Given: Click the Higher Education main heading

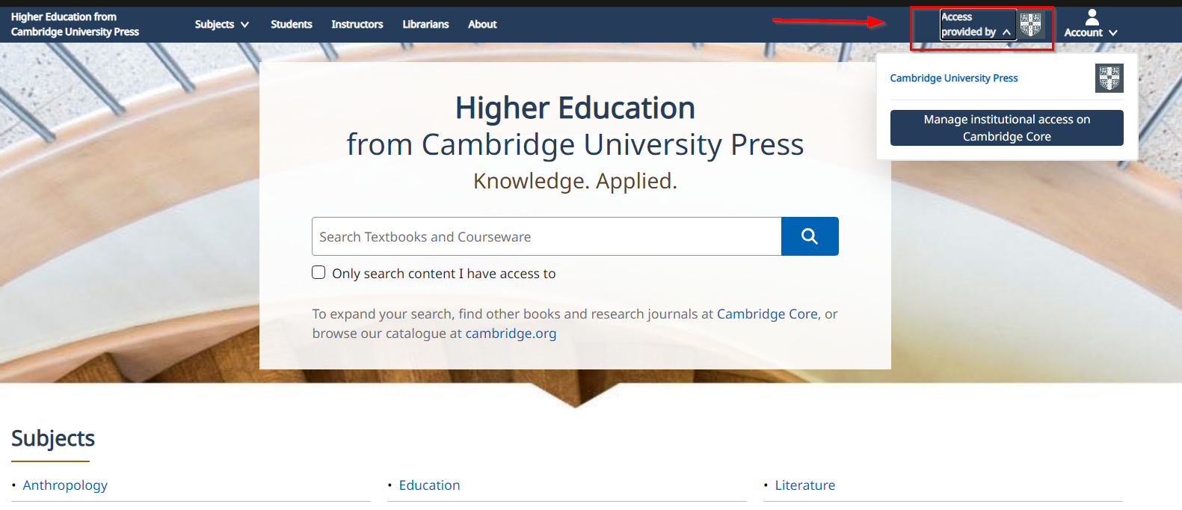Looking at the screenshot, I should click(x=575, y=108).
